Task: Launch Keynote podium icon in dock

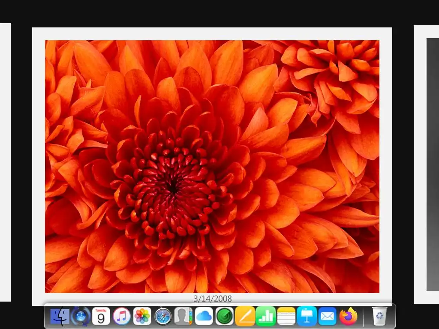Action: 307,316
